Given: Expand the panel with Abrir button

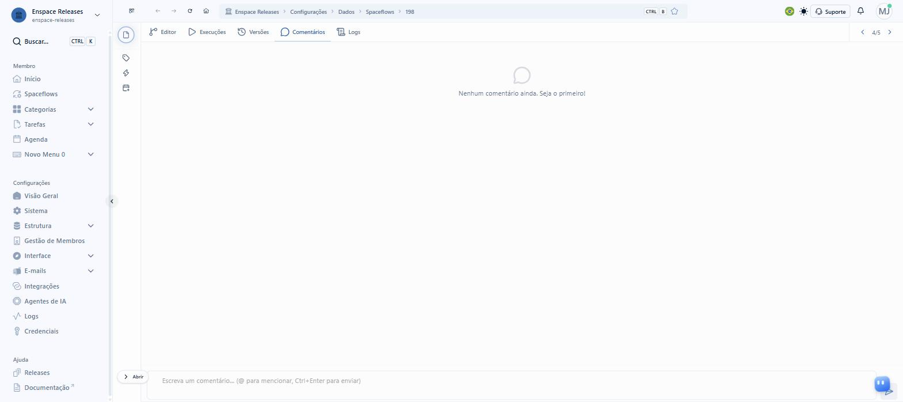Looking at the screenshot, I should point(133,377).
